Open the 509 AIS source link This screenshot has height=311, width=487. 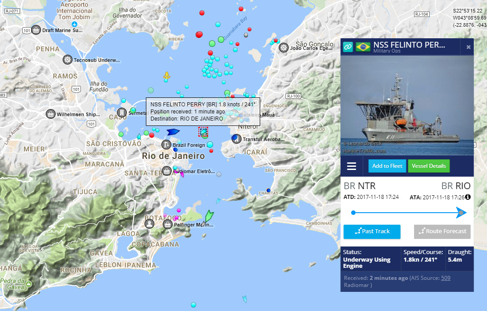coord(446,278)
